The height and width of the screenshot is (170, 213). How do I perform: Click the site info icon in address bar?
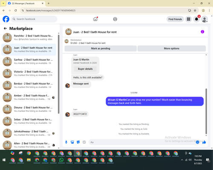click(x=23, y=11)
